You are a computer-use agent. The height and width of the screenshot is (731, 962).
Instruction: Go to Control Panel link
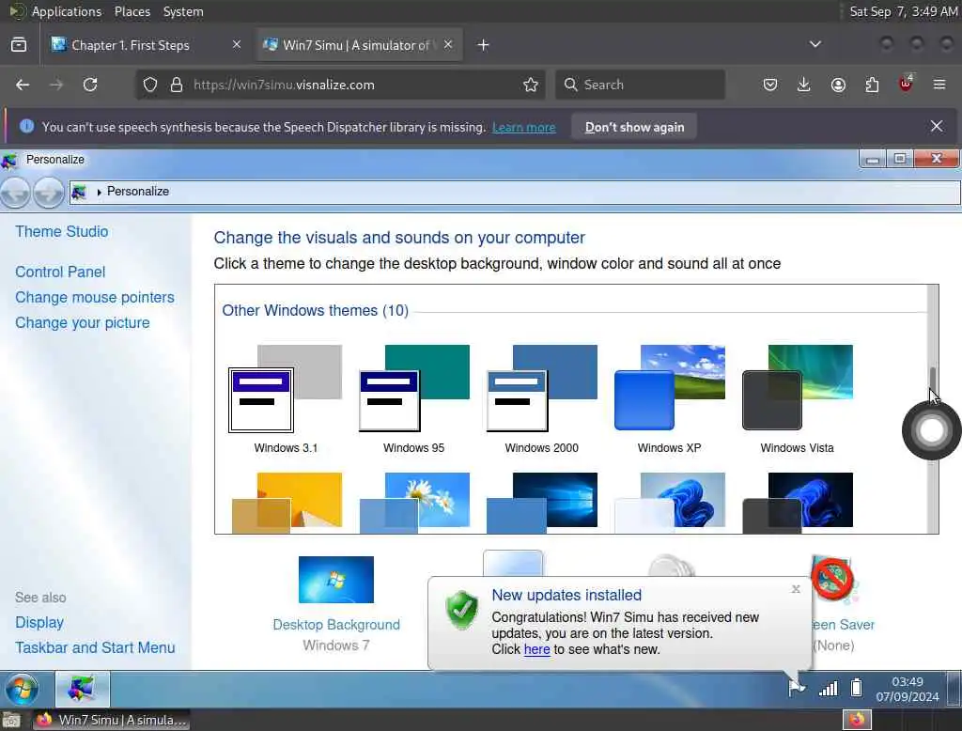point(60,272)
